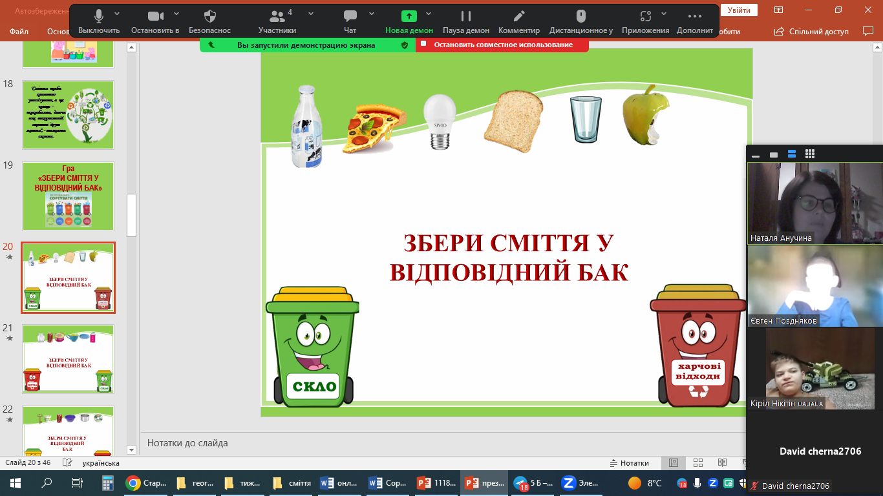Click scroll-down arrow of slide panel scrollbar
Image resolution: width=883 pixels, height=496 pixels.
pyautogui.click(x=132, y=449)
